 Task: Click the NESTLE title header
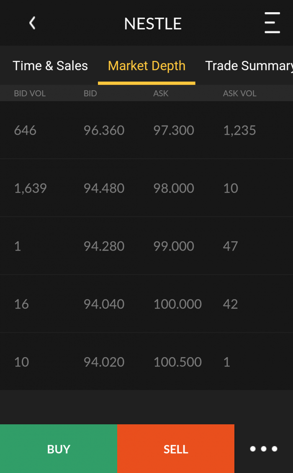(x=153, y=24)
